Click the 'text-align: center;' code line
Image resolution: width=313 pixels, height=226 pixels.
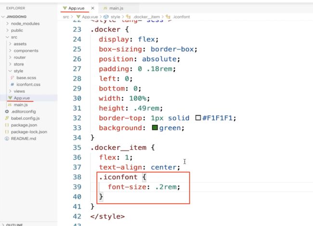pos(140,167)
